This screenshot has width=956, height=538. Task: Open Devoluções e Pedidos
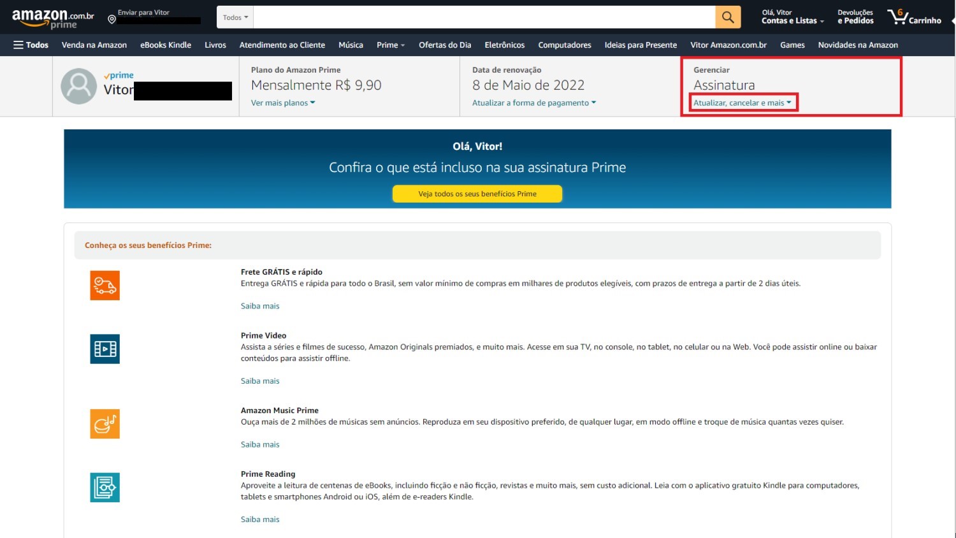[855, 17]
